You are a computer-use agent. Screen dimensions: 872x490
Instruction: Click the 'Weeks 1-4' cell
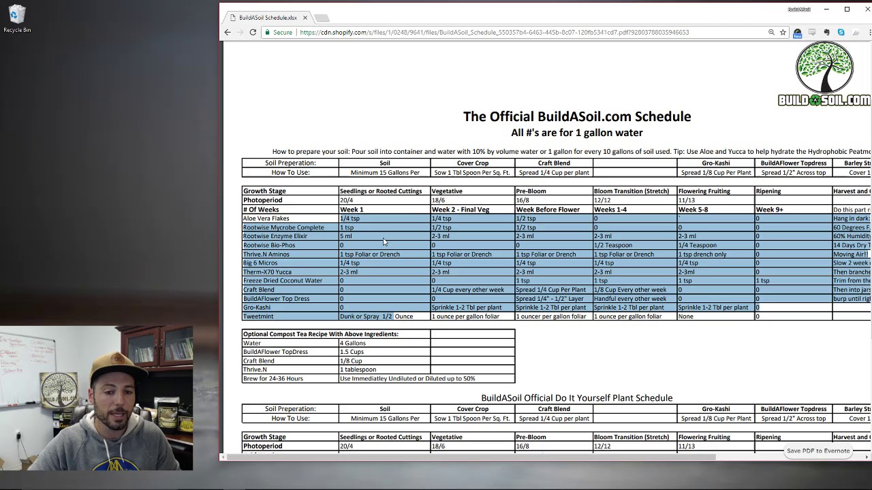coord(634,210)
